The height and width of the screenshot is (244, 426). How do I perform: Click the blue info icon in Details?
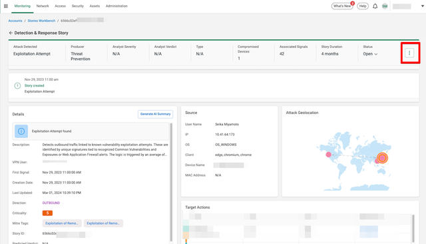(x=21, y=131)
